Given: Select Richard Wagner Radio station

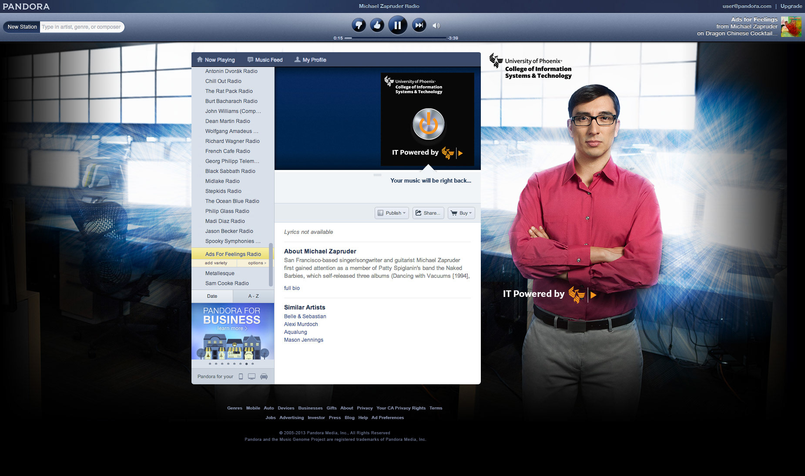Looking at the screenshot, I should coord(232,141).
